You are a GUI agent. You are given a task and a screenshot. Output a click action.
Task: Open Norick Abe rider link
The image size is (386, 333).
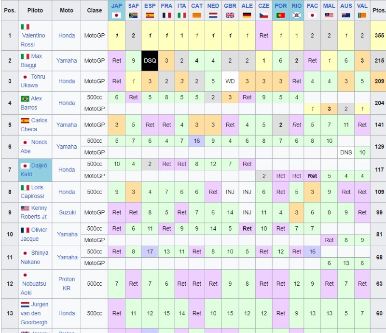pyautogui.click(x=34, y=147)
